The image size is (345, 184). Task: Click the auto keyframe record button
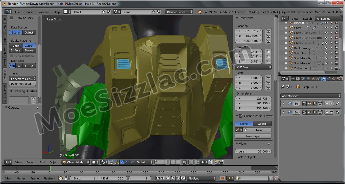(x=223, y=178)
